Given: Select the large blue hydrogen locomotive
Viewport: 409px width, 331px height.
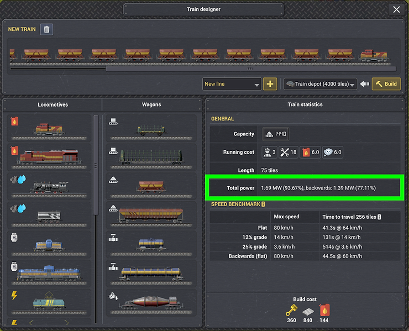Looking at the screenshot, I should coord(51,272).
